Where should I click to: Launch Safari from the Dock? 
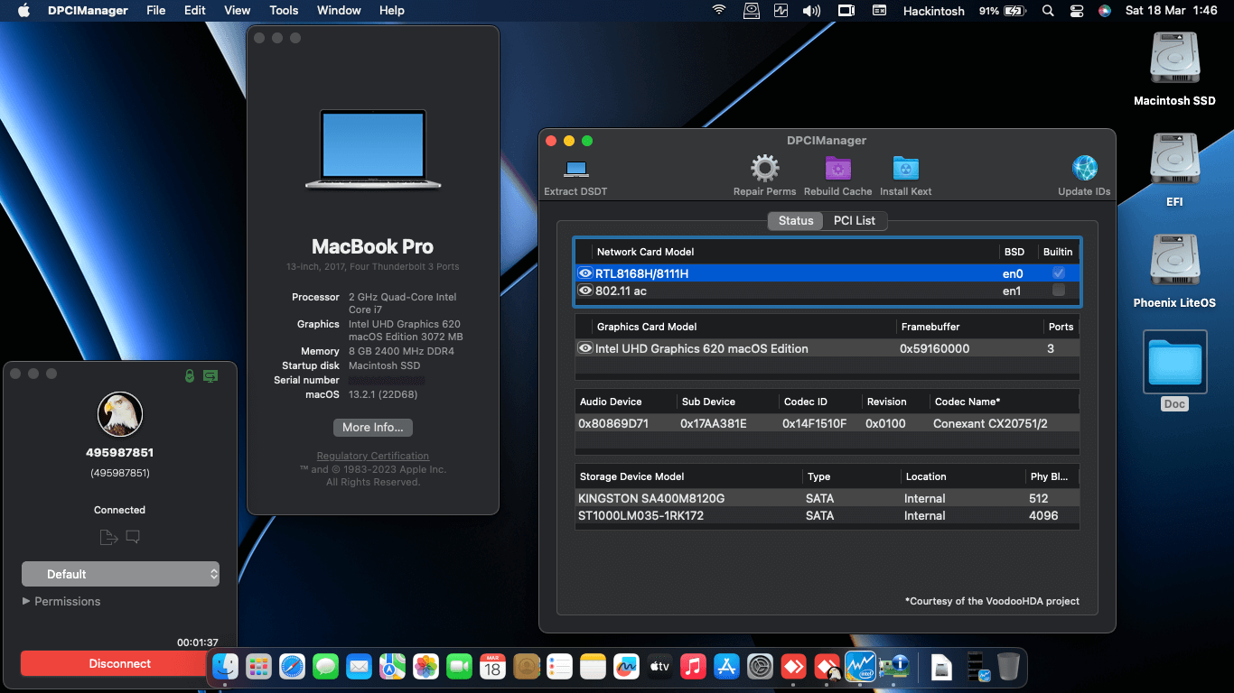click(292, 667)
